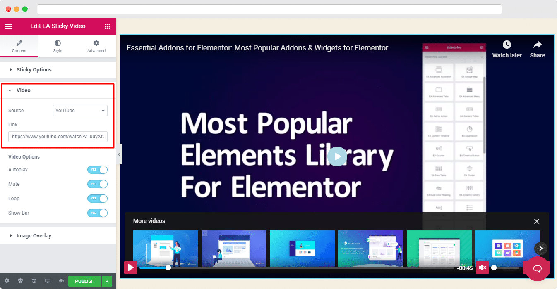557x289 pixels.
Task: Play video using center play button
Action: click(338, 156)
